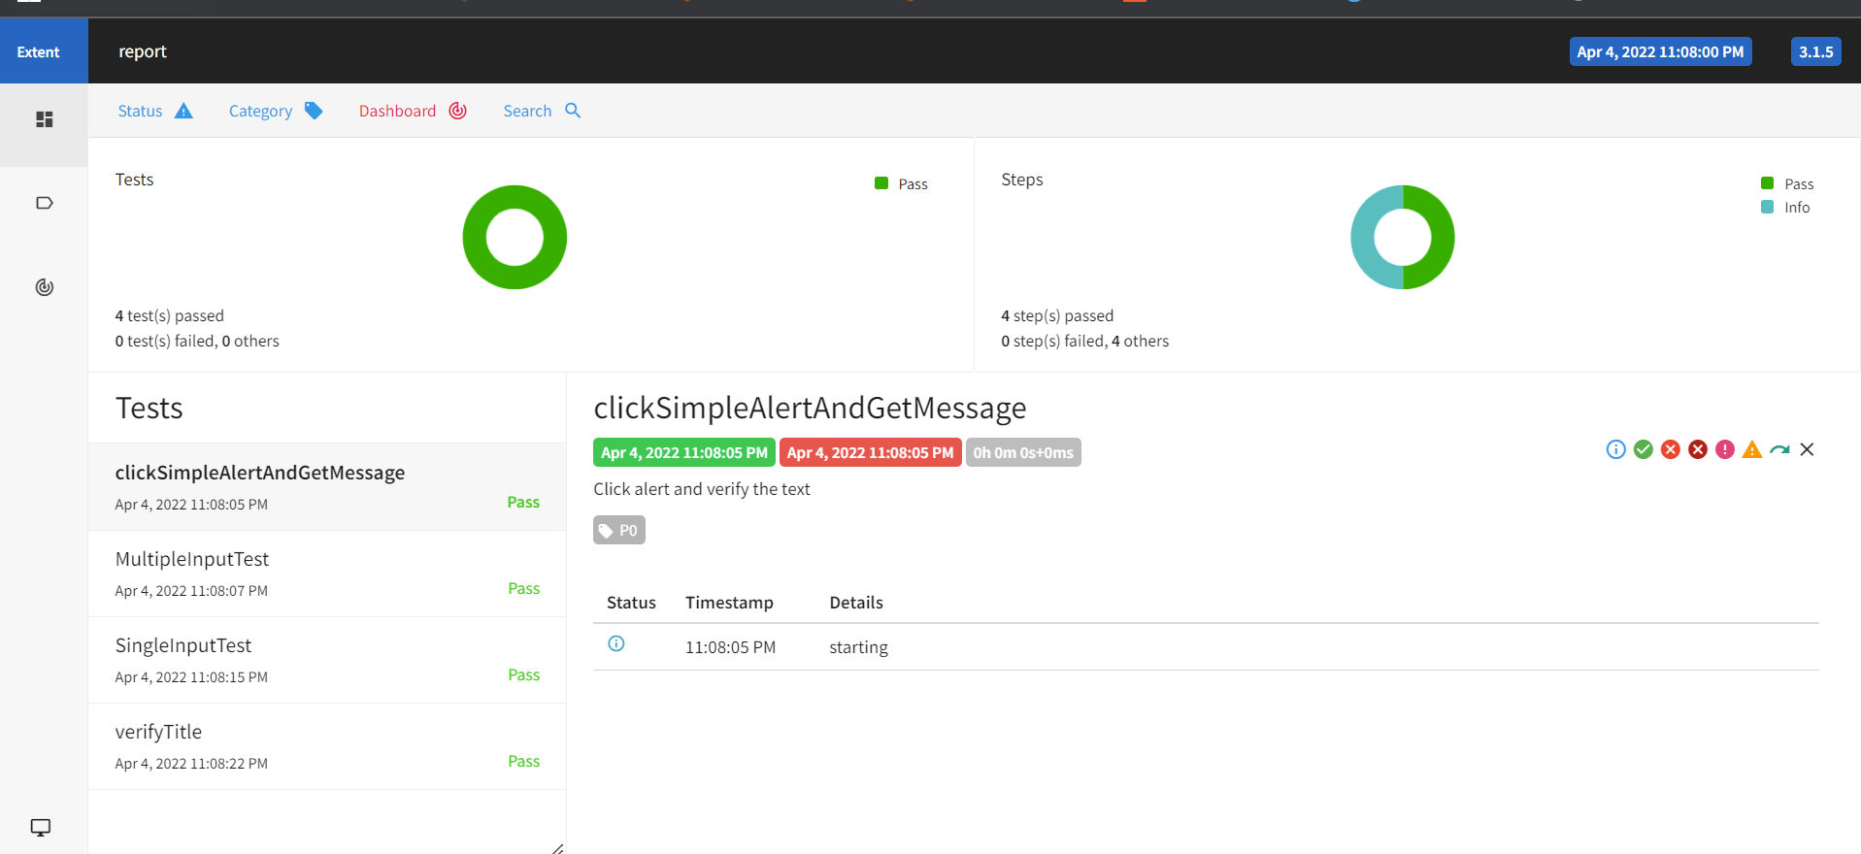The image size is (1861, 854).
Task: Filter steps by fatal dark red cross icon
Action: pyautogui.click(x=1697, y=449)
